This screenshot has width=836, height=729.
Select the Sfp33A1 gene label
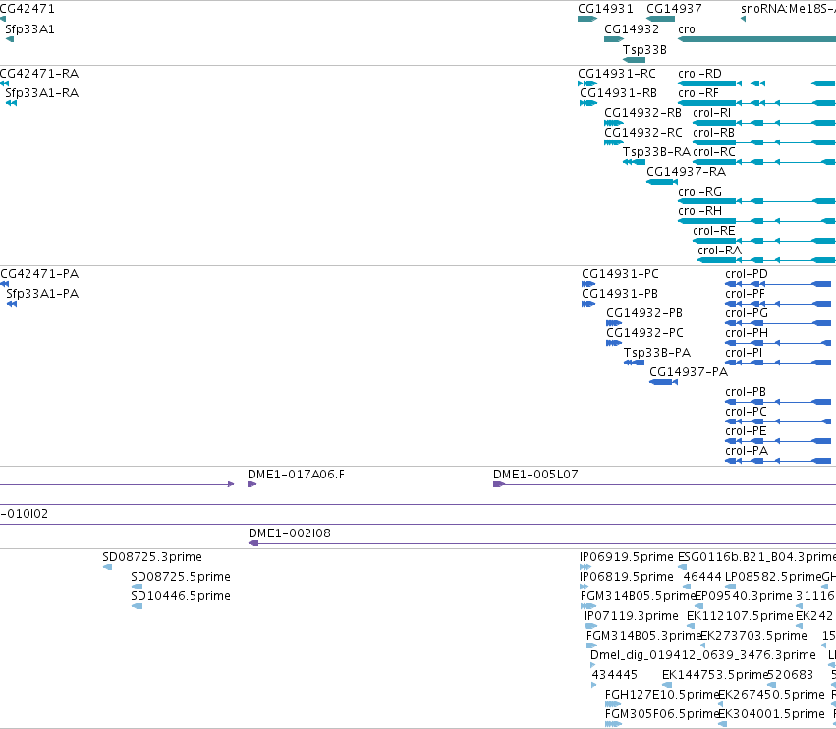pyautogui.click(x=29, y=29)
